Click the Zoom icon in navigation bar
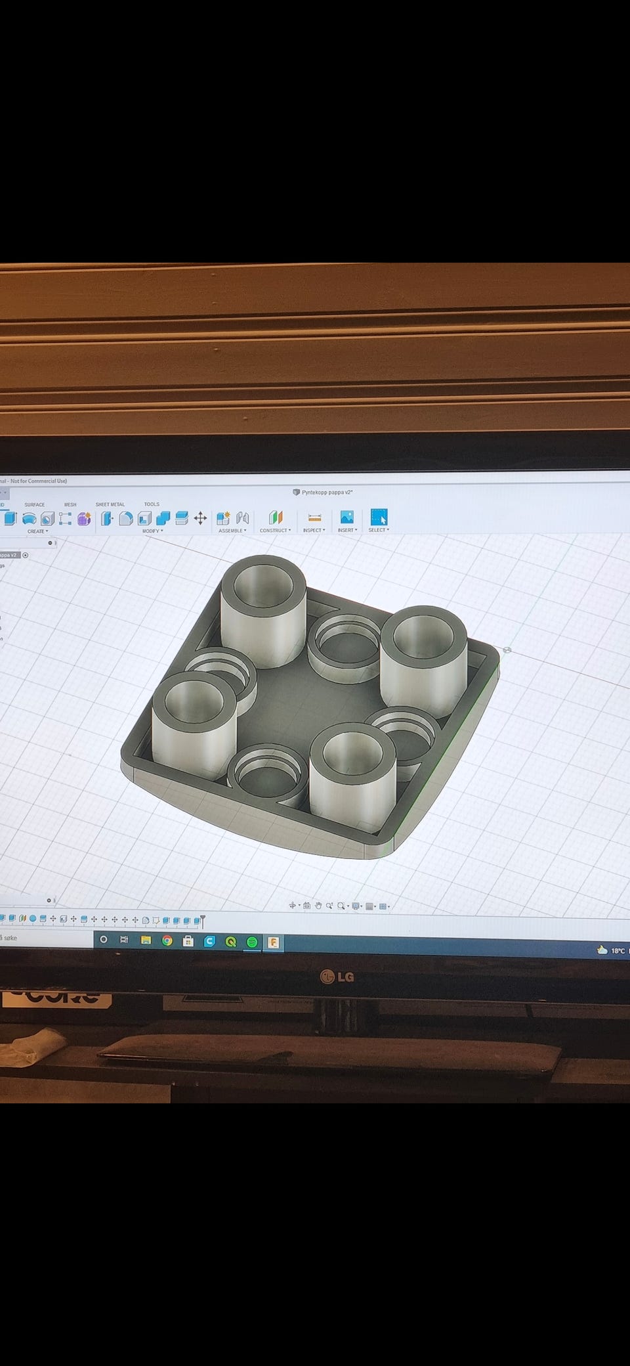Image resolution: width=630 pixels, height=1366 pixels. coord(329,906)
